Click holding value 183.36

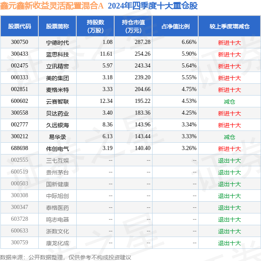(143, 113)
